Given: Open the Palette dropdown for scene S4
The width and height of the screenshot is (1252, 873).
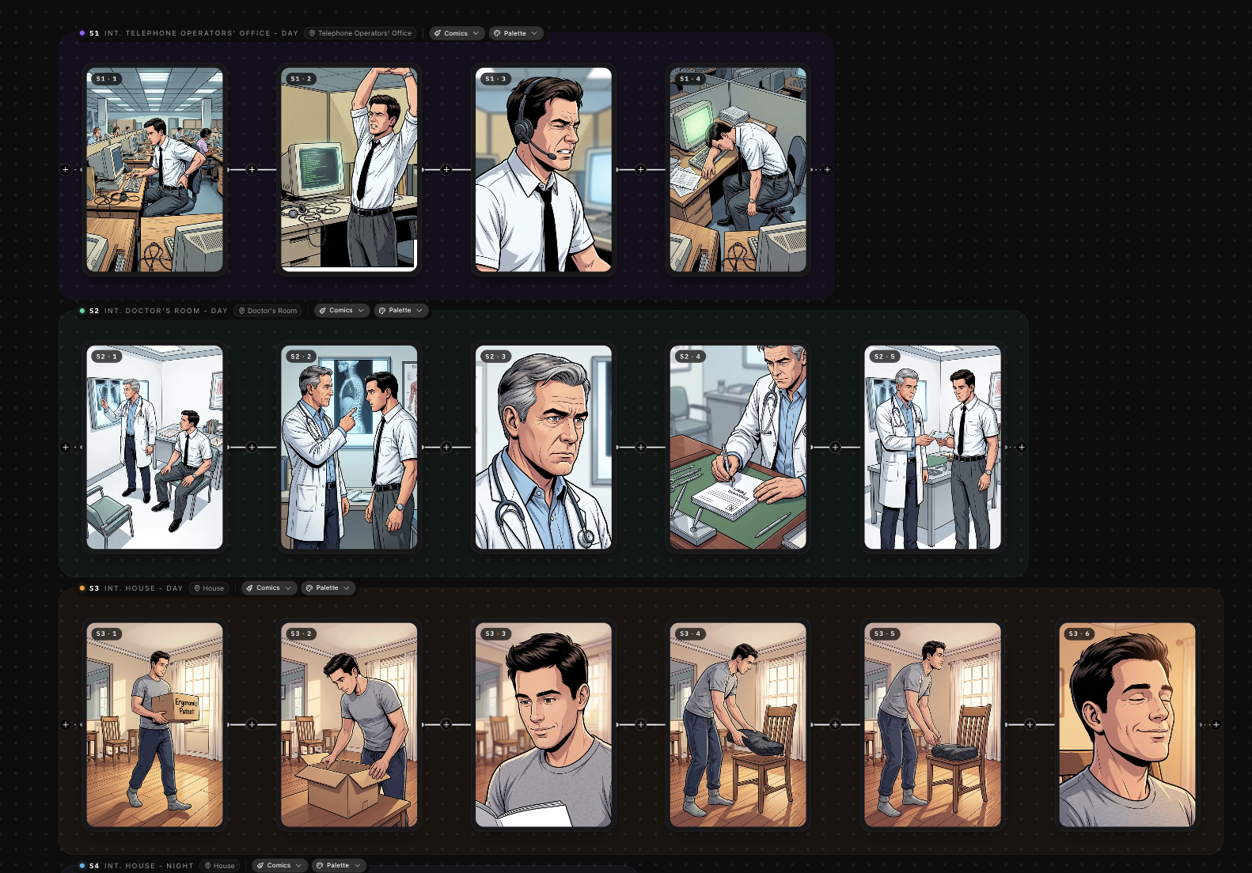Looking at the screenshot, I should [339, 866].
